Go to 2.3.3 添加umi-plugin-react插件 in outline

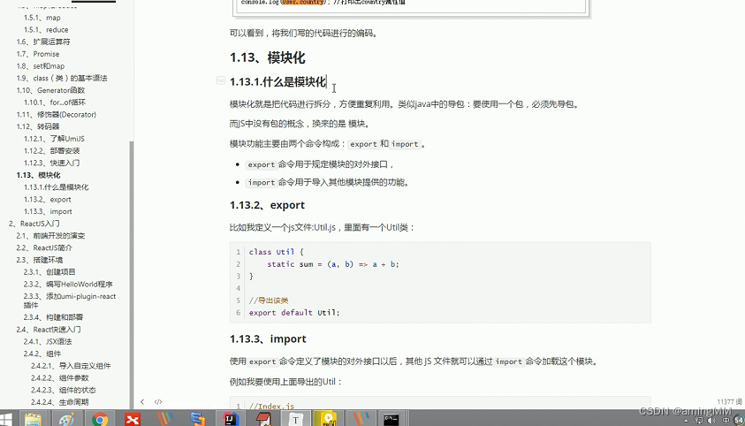click(70, 300)
